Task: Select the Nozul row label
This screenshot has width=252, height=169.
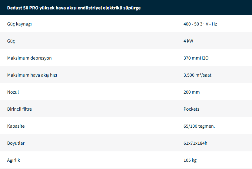Action: (x=13, y=92)
